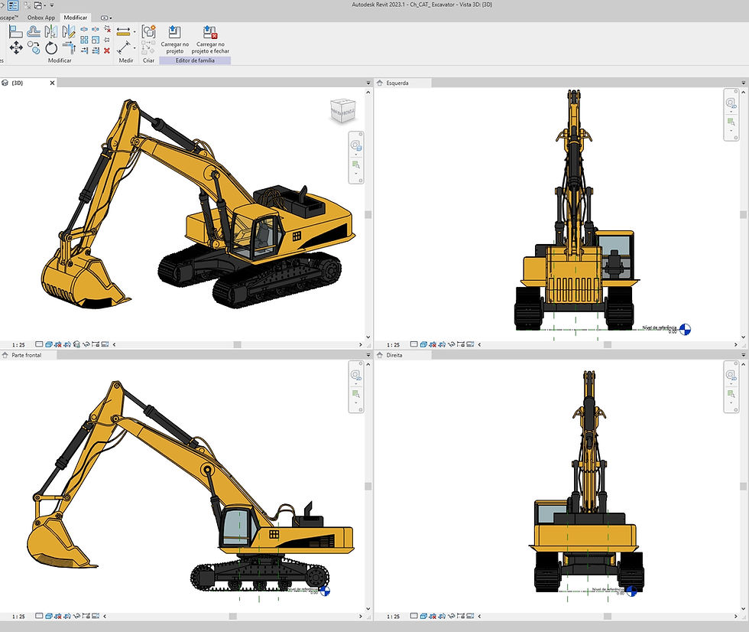Viewport: 749px width, 632px height.
Task: Click the Zoom navigation bar icon
Action: click(355, 165)
